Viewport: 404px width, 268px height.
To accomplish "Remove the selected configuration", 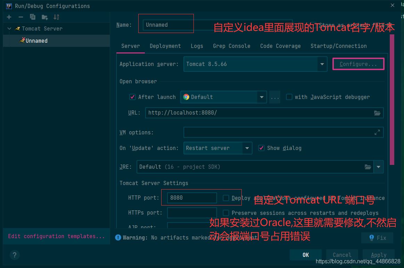I will (x=21, y=17).
